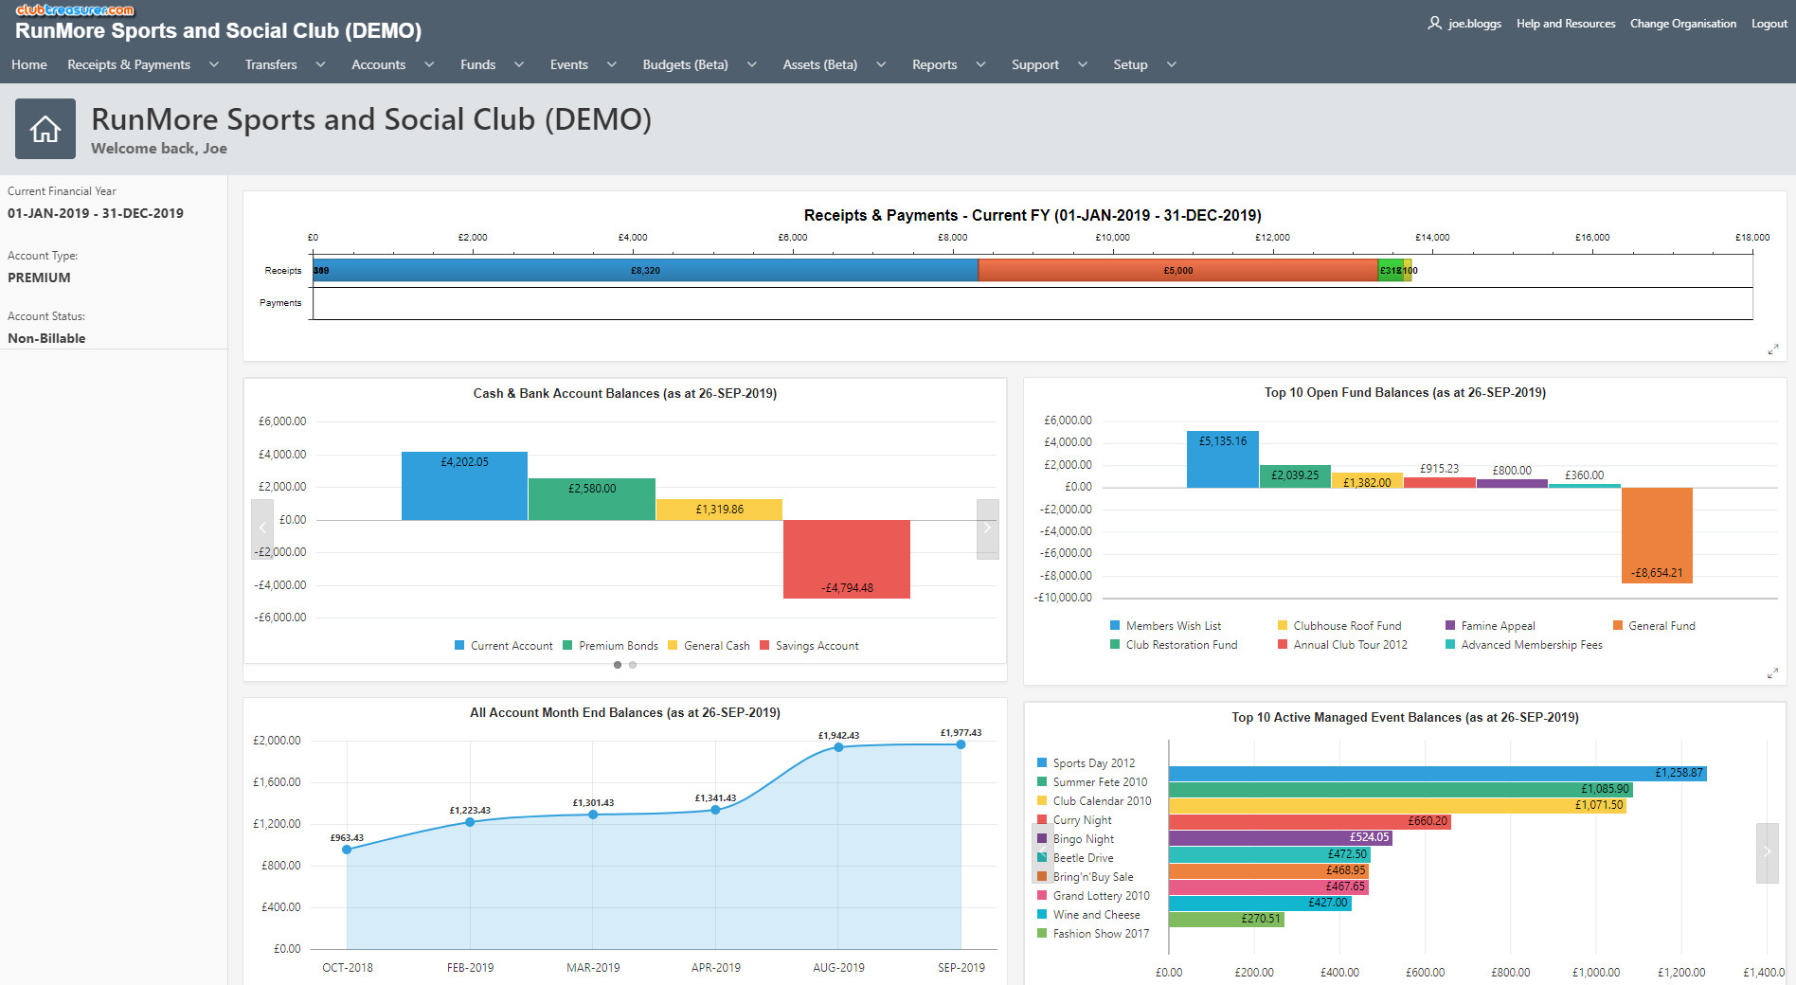This screenshot has height=985, width=1796.
Task: Open the Receipts & Payments dropdown arrow
Action: tap(214, 64)
